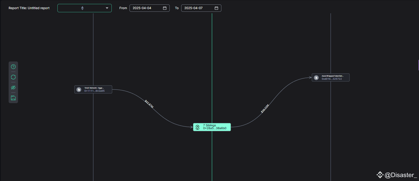Click the save report floppy icon
This screenshot has height=181, width=419.
pyautogui.click(x=13, y=98)
